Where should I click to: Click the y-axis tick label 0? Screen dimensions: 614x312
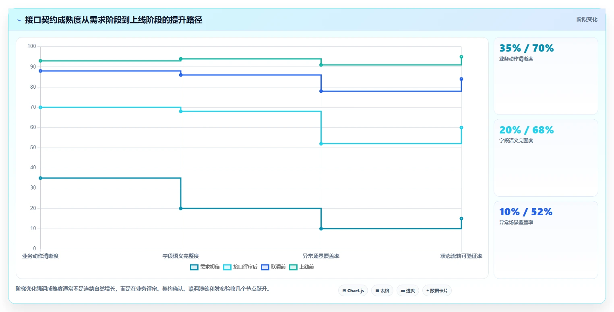click(x=35, y=249)
